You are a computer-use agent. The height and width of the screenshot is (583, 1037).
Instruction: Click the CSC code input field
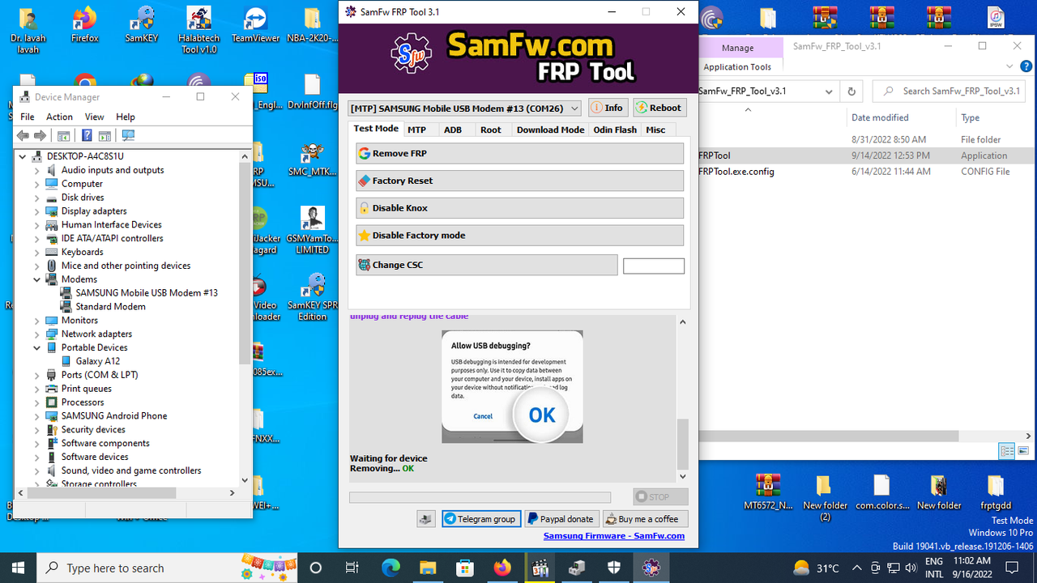[654, 266]
